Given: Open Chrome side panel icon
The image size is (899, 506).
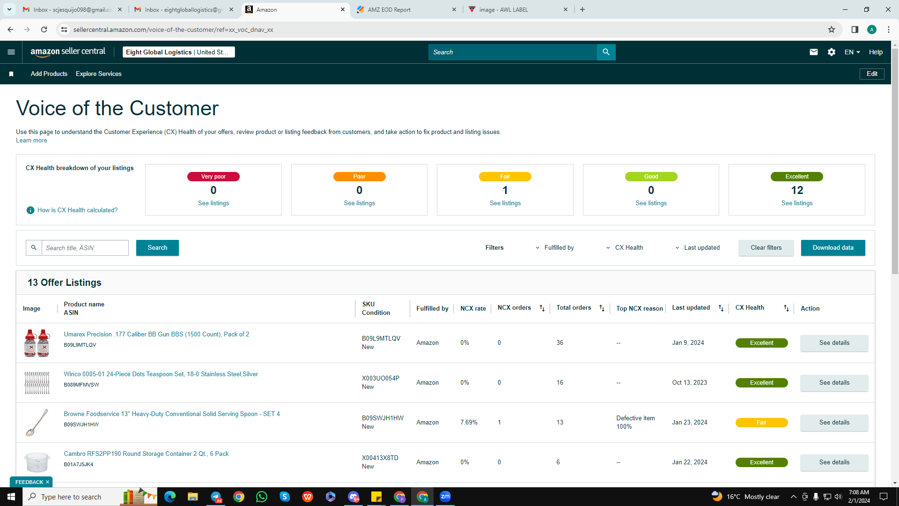Looking at the screenshot, I should click(x=855, y=30).
